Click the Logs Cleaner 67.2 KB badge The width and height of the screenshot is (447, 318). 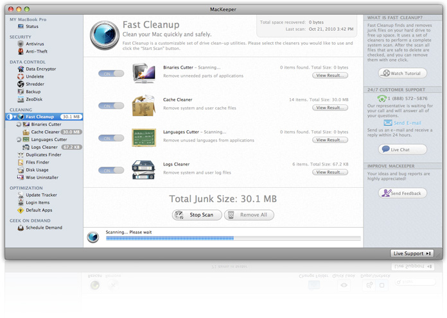point(71,147)
